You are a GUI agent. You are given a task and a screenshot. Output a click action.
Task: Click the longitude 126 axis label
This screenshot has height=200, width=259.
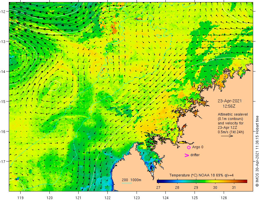(x=224, y=198)
